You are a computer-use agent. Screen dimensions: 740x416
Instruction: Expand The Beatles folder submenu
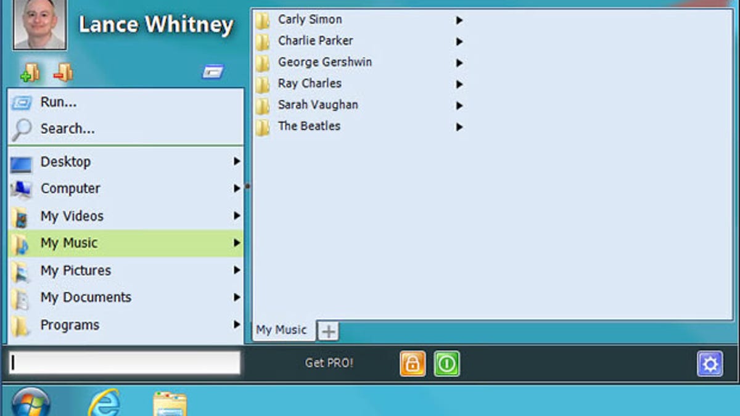click(459, 126)
